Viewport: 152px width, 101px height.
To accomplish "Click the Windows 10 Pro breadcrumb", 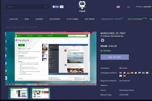I will click(33, 27).
